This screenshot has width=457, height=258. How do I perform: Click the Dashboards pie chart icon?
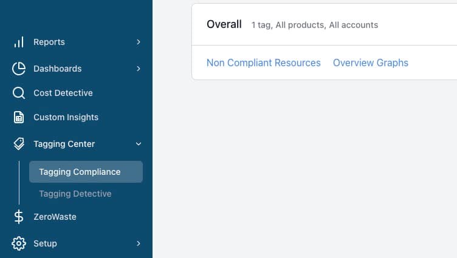19,69
